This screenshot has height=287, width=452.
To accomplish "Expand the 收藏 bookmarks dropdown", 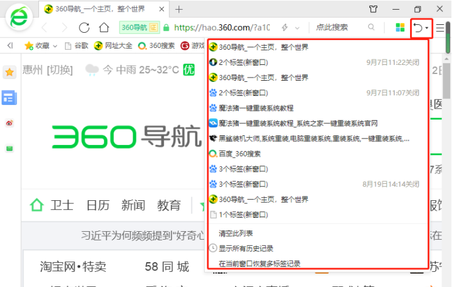I will 55,46.
